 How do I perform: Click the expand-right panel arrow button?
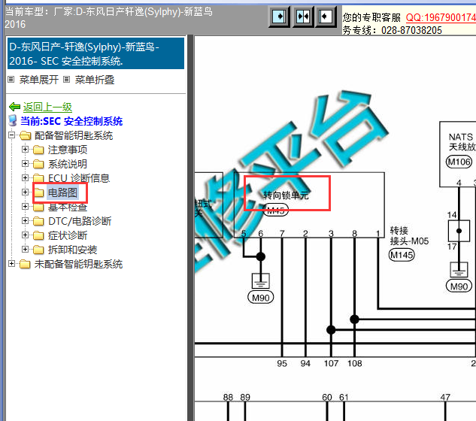(x=279, y=17)
